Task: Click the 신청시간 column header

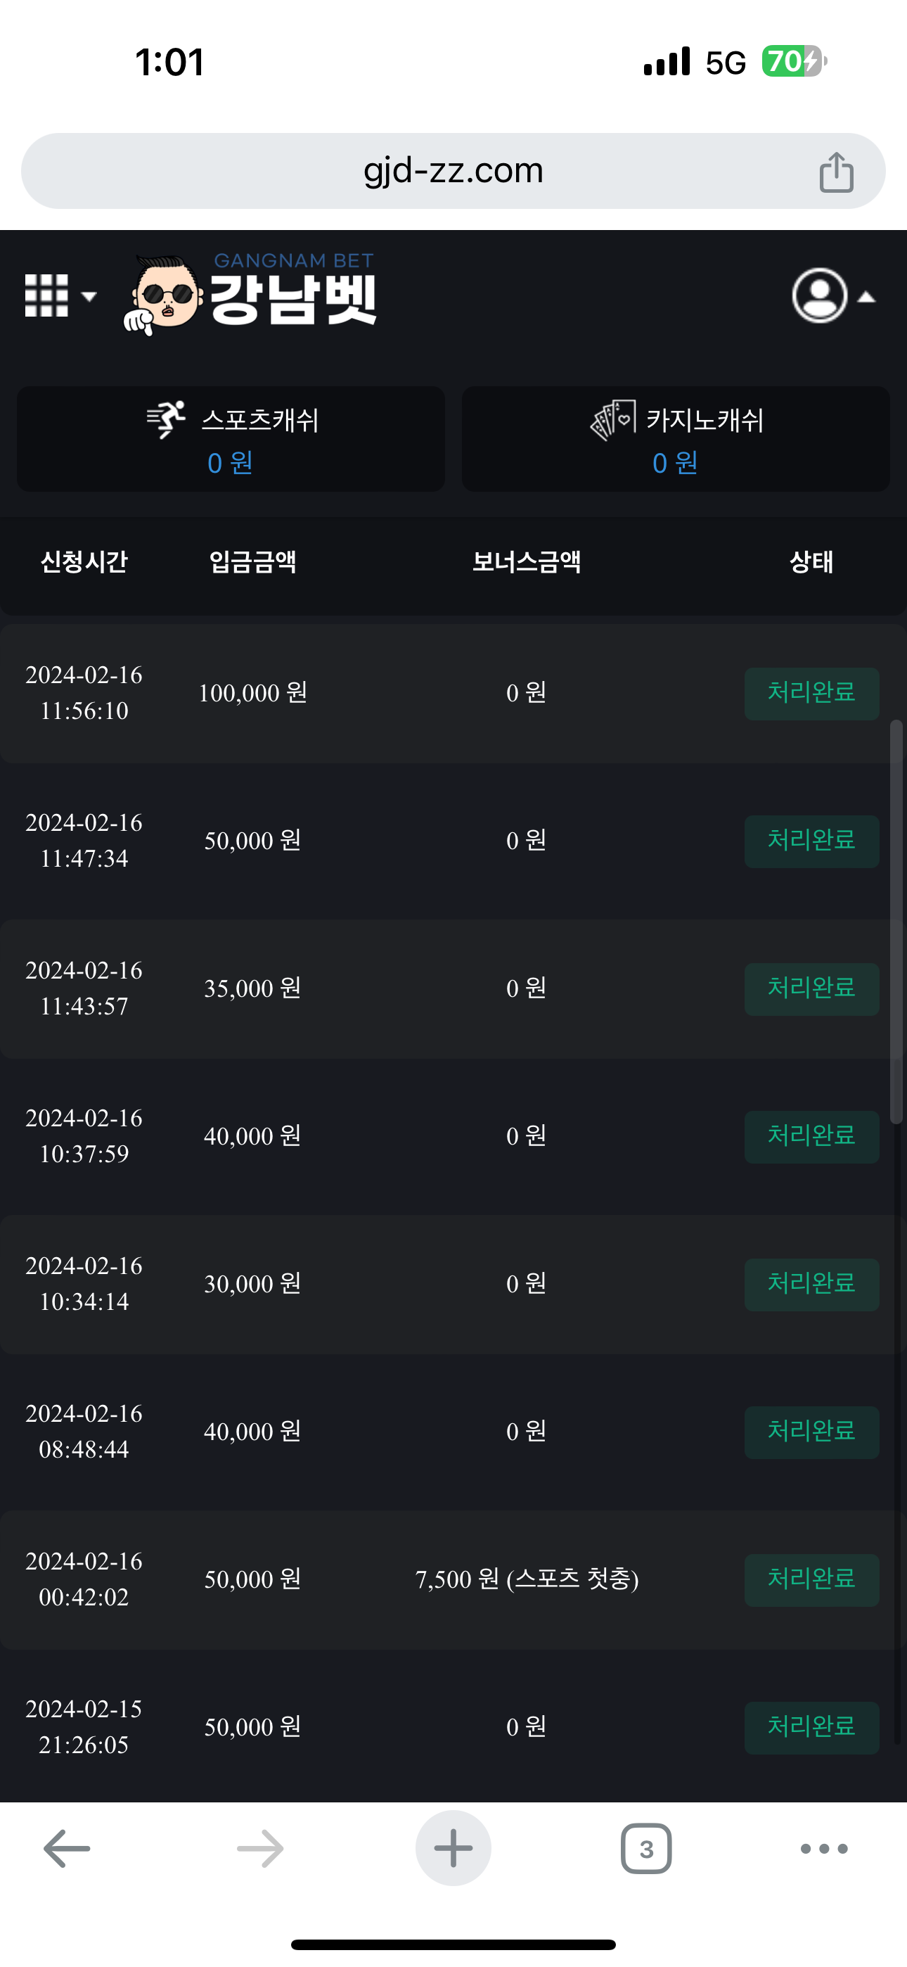Action: (84, 562)
